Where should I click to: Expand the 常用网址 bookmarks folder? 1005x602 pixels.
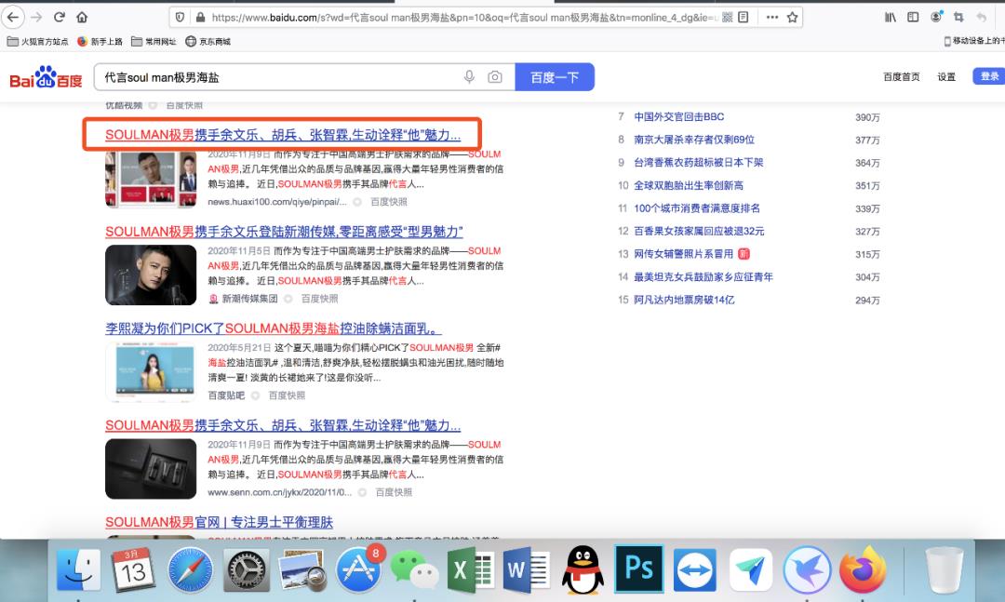pyautogui.click(x=154, y=41)
